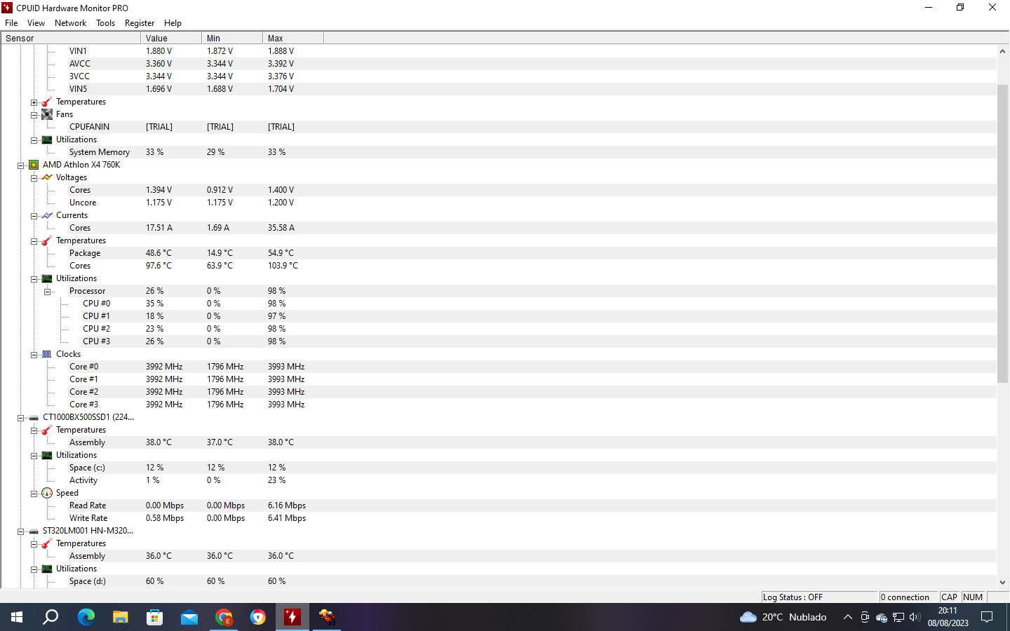
Task: Collapse the Currents section
Action: (x=34, y=216)
